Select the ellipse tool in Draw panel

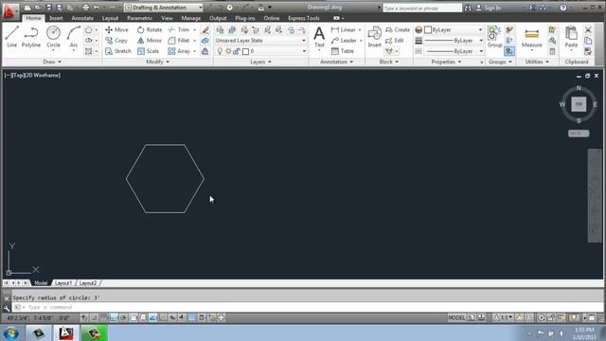tap(88, 40)
